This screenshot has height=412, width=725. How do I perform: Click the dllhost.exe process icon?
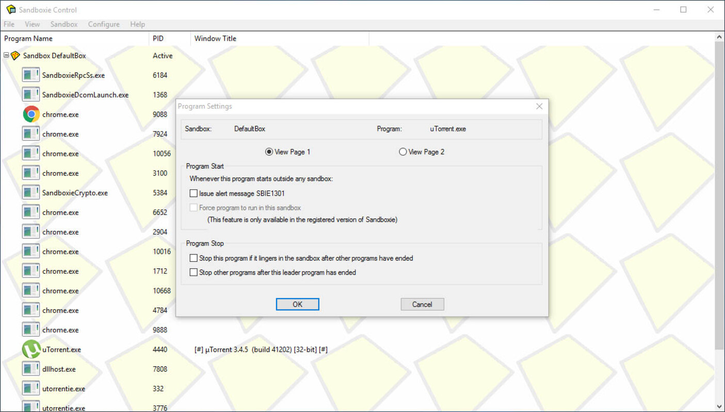pyautogui.click(x=31, y=369)
